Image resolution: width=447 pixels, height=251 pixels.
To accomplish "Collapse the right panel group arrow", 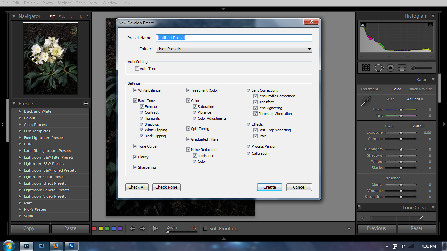I will click(x=444, y=124).
